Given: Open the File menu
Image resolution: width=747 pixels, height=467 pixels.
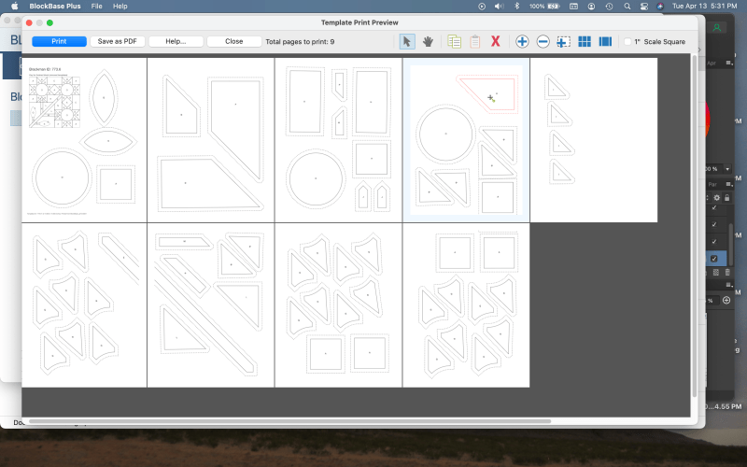Looking at the screenshot, I should pyautogui.click(x=96, y=6).
